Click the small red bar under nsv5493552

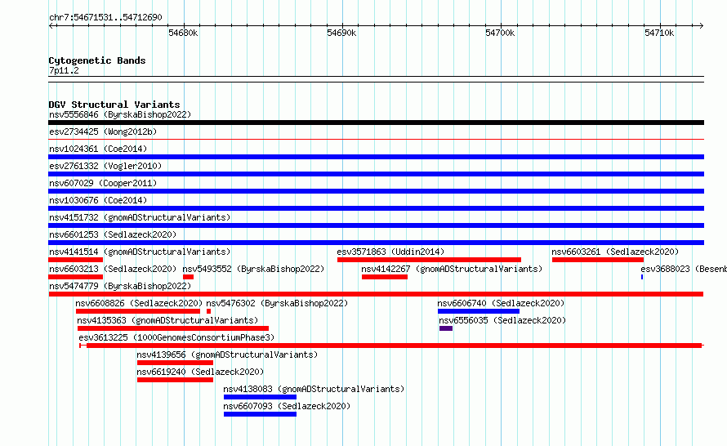[x=188, y=277]
